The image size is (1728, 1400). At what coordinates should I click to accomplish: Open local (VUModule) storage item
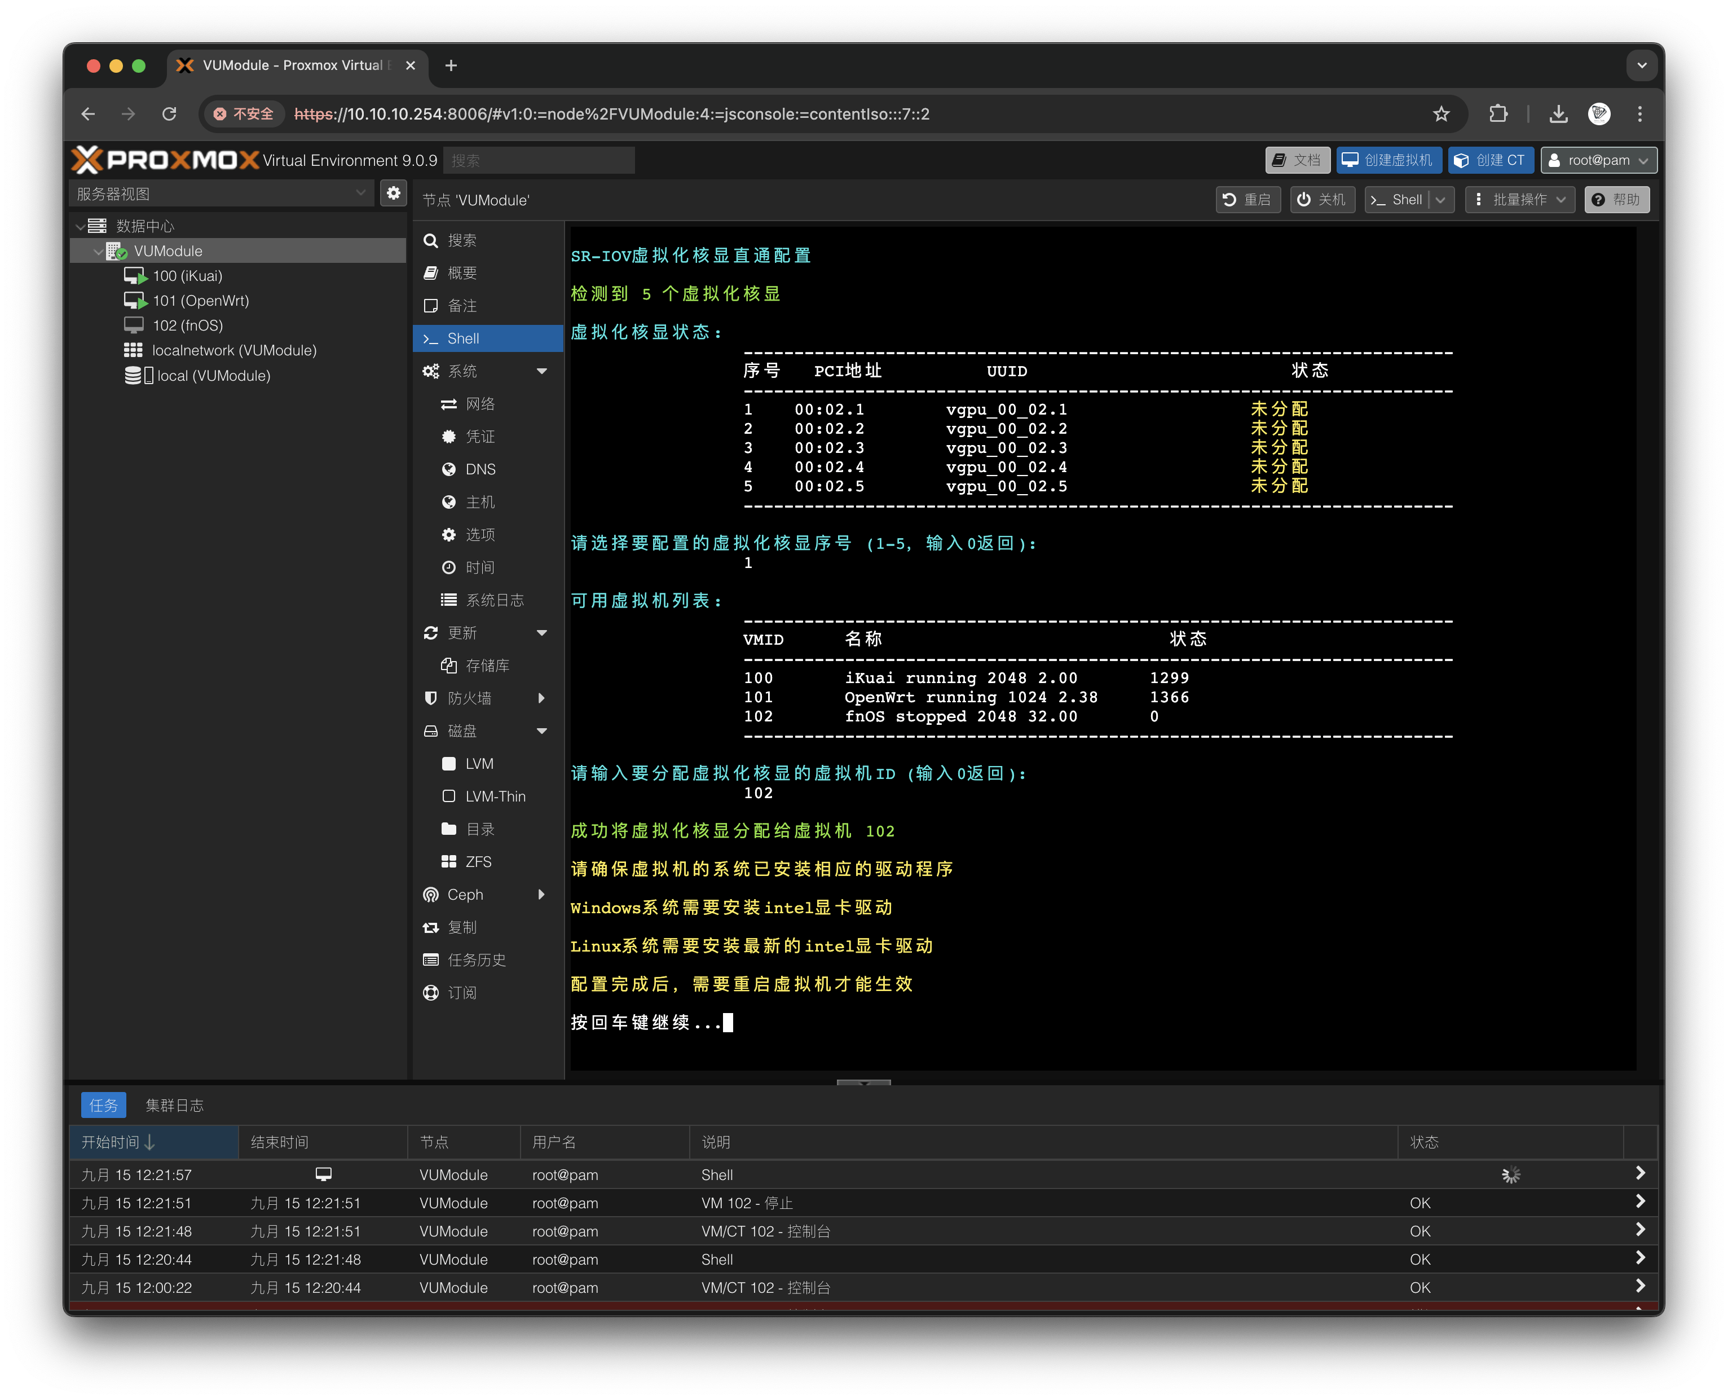pyautogui.click(x=213, y=376)
